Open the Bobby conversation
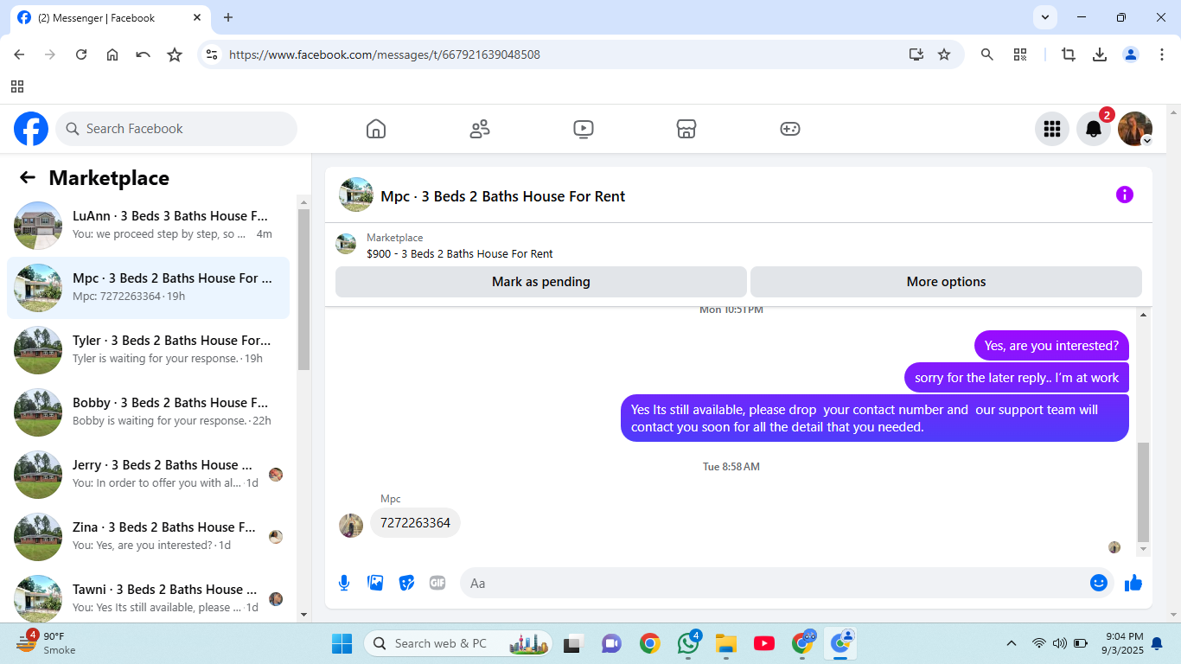This screenshot has height=664, width=1181. tap(149, 412)
